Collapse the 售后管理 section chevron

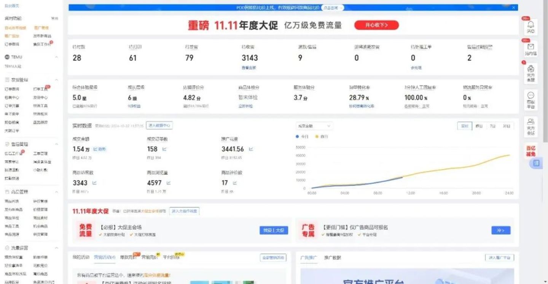(x=56, y=144)
